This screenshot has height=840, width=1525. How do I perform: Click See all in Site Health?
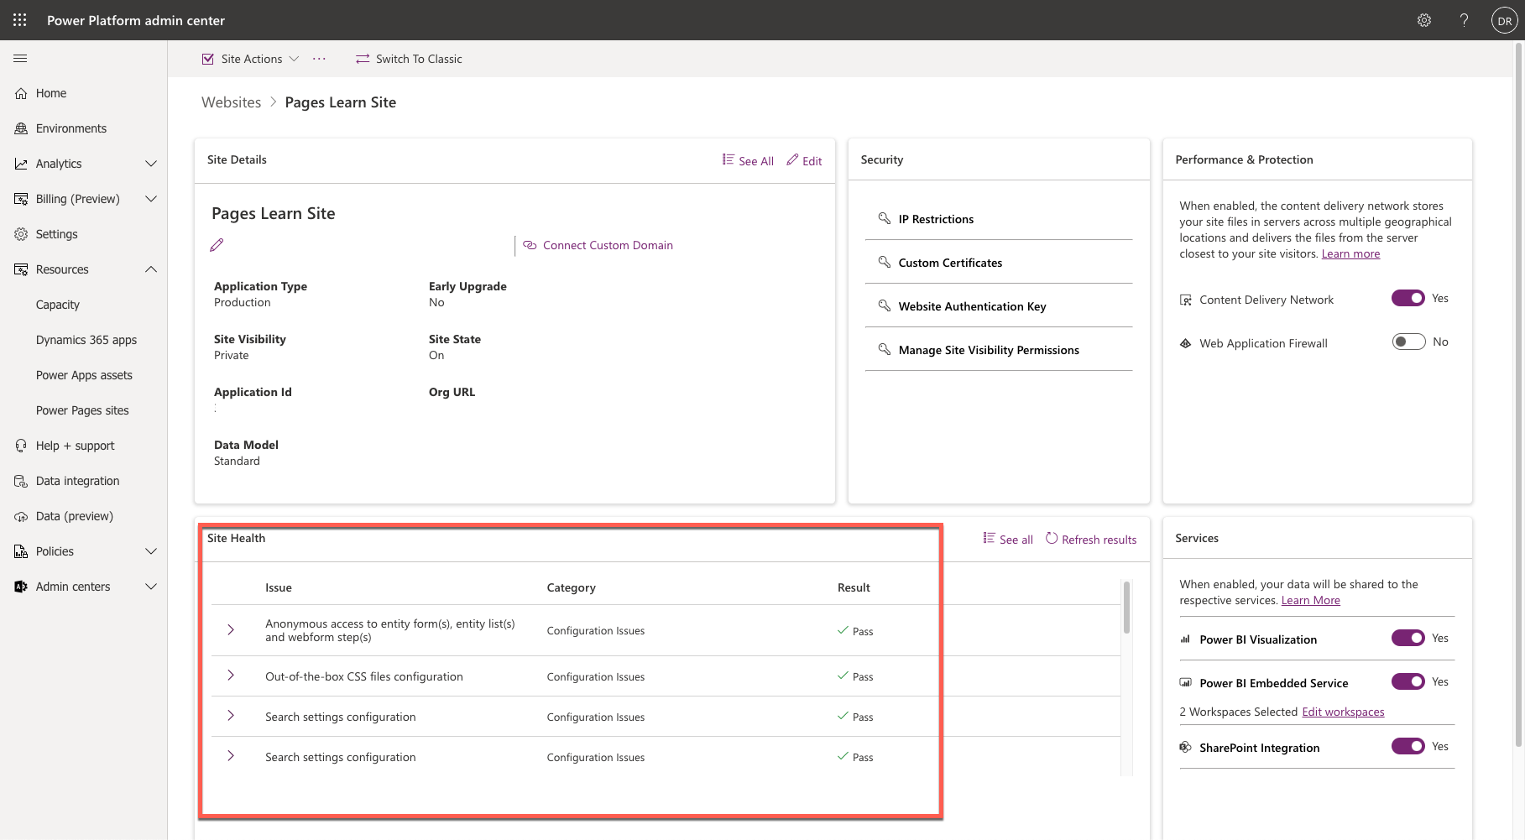click(x=1008, y=539)
